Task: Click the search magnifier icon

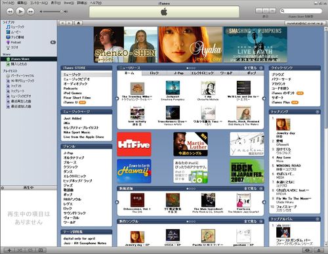Action: pos(283,11)
